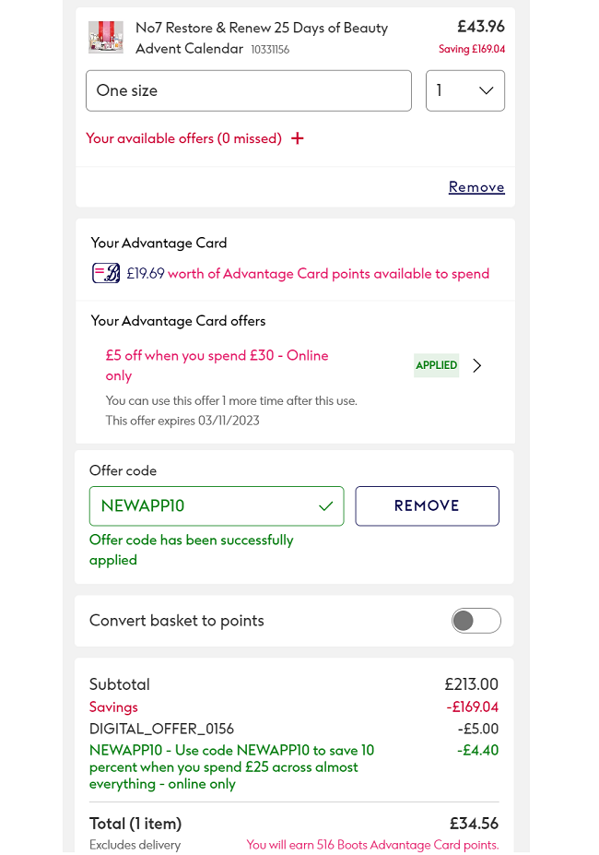Viewport: 599px width, 855px height.
Task: Click the NEWAPP10 offer code input field
Action: 203,506
